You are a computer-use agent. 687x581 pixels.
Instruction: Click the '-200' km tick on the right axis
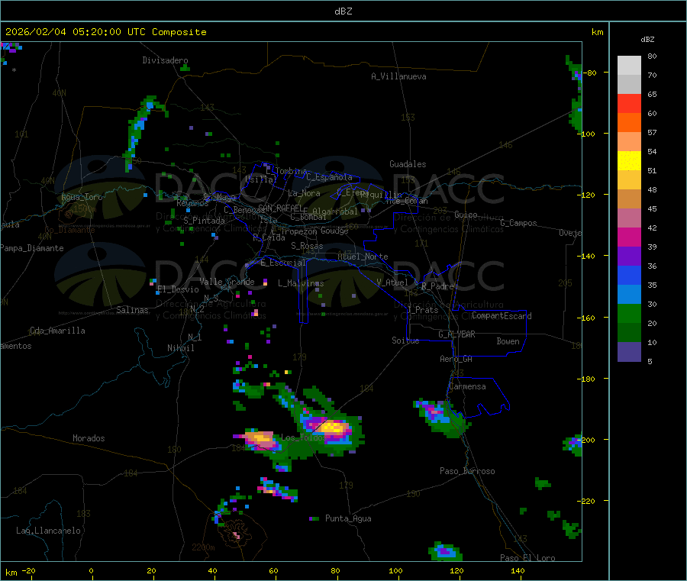[x=585, y=440]
